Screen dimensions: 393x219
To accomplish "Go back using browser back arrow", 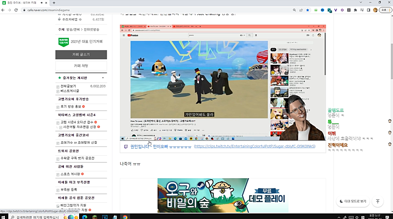I will click(3, 10).
